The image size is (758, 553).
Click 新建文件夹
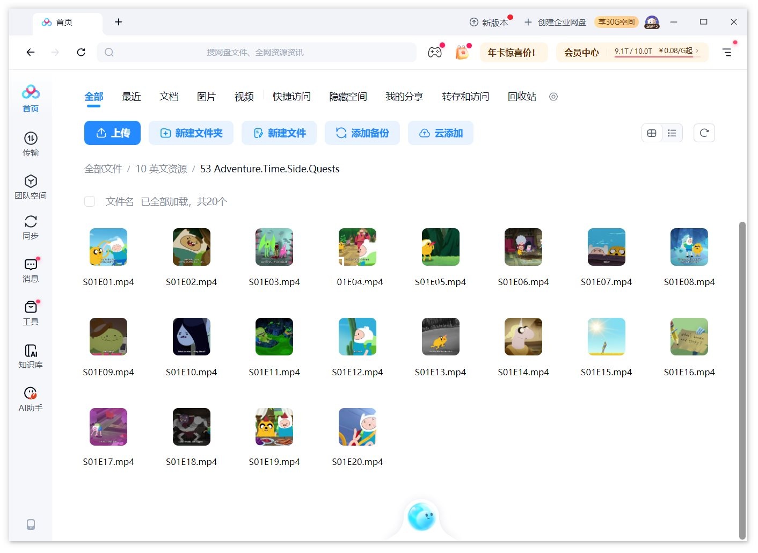point(191,133)
